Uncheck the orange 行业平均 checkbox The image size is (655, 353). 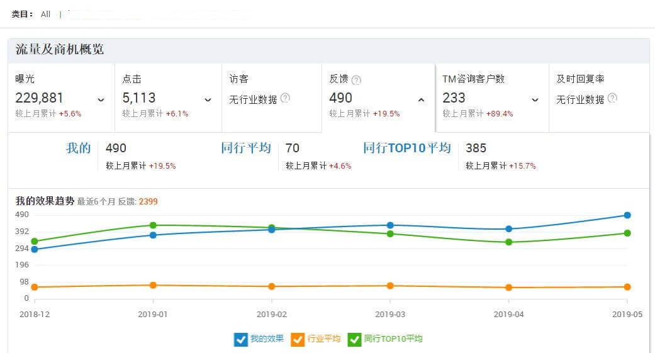[297, 339]
